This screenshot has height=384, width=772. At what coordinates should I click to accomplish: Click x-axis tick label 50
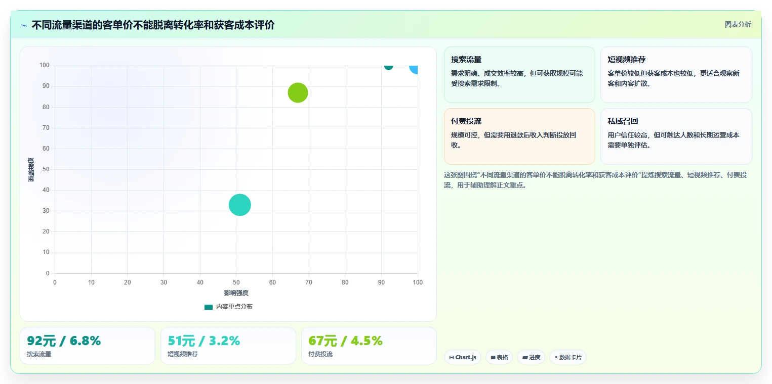click(236, 282)
